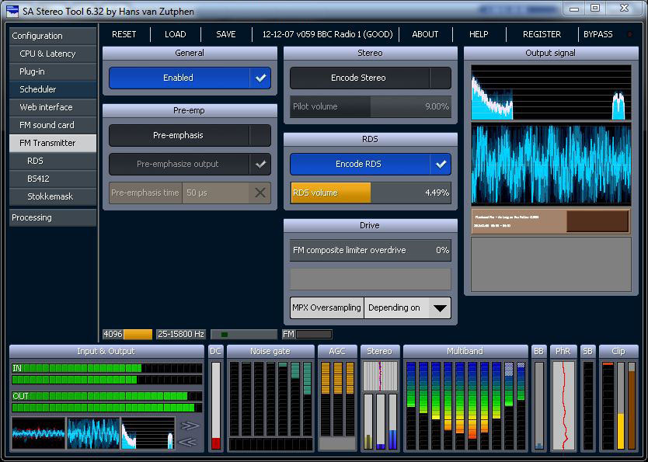This screenshot has height=462, width=648.
Task: Click the small blue waveform thumbnail
Action: [93, 433]
